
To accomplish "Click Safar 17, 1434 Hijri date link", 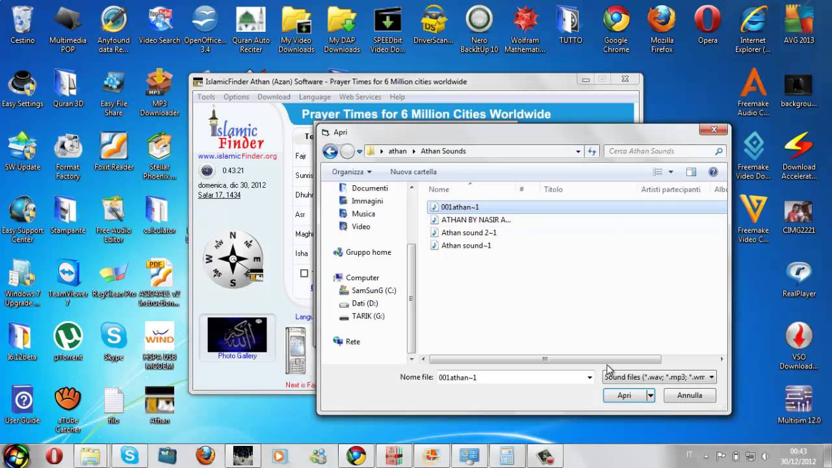I will pos(219,195).
